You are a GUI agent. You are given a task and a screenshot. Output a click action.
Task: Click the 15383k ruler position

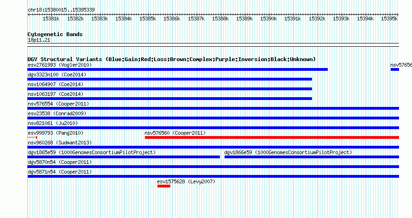click(100, 19)
